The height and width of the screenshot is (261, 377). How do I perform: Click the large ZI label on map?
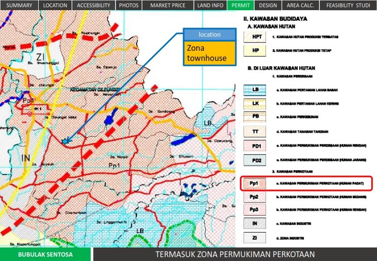click(x=41, y=57)
